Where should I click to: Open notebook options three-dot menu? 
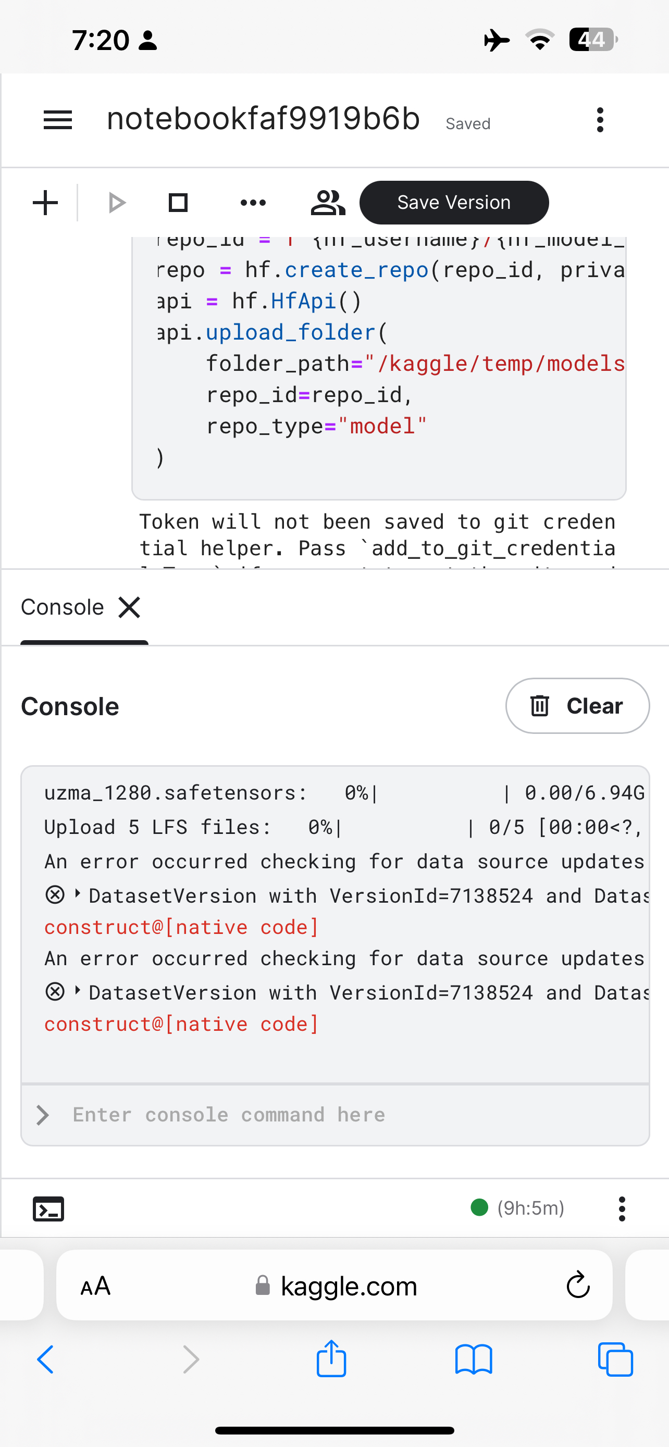pyautogui.click(x=600, y=120)
